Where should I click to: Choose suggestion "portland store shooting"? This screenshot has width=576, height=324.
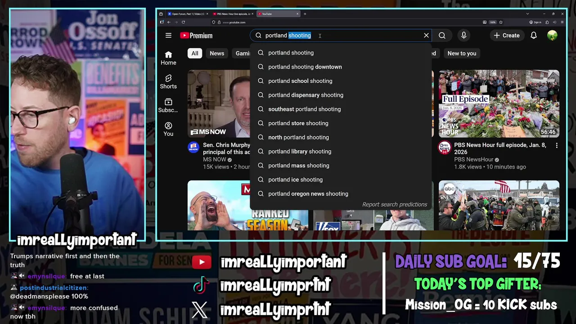pos(341,123)
